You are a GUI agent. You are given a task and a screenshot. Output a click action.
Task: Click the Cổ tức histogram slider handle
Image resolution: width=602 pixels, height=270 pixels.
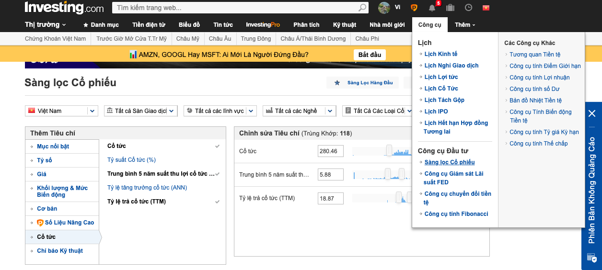tap(389, 150)
